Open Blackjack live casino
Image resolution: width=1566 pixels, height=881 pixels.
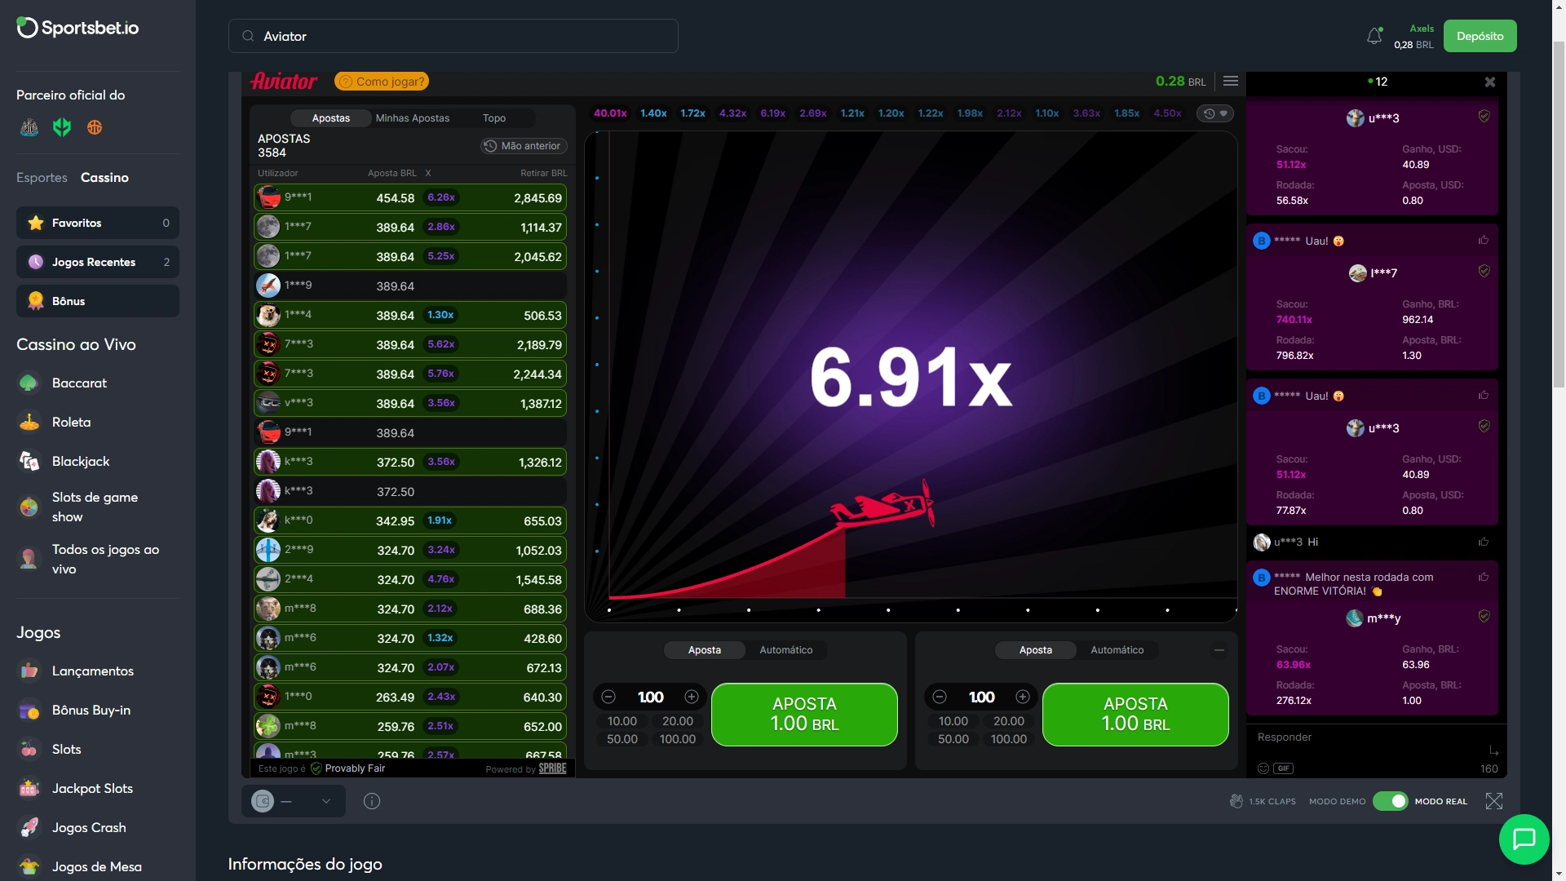[x=80, y=461]
